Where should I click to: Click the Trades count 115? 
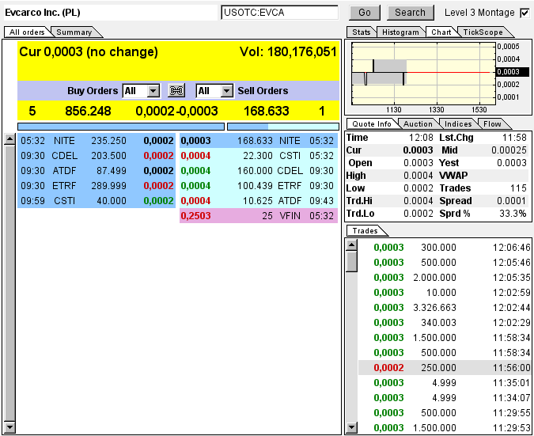[518, 188]
